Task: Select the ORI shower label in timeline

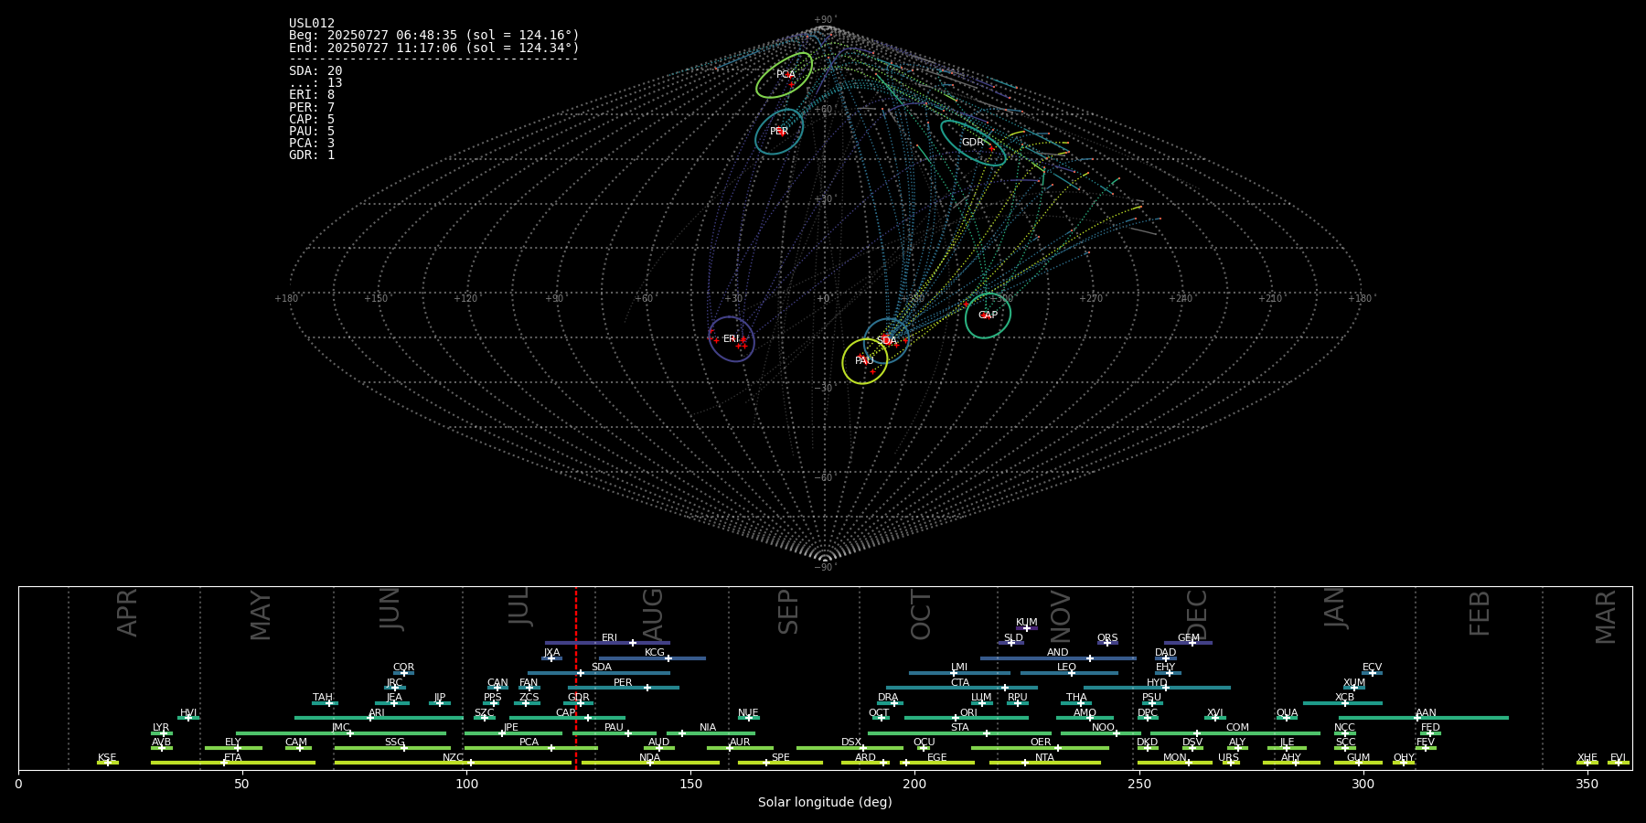Action: [968, 713]
